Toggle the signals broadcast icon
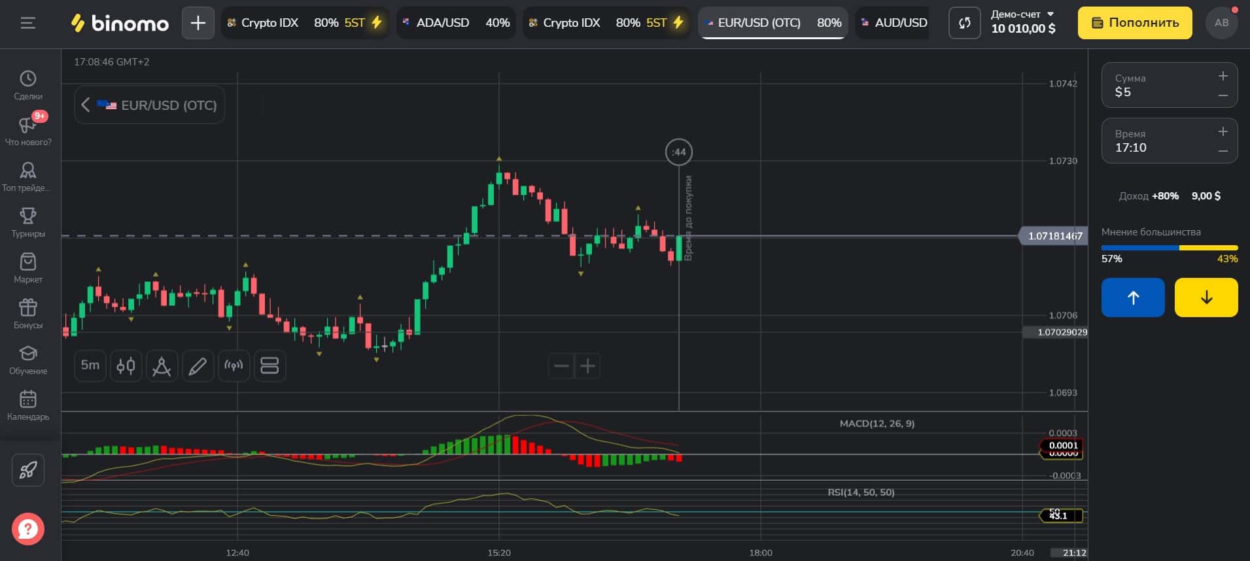This screenshot has height=561, width=1250. pos(234,365)
